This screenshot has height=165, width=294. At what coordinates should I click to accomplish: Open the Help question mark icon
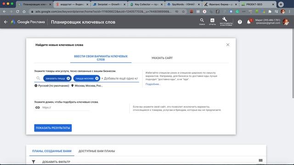tap(240, 22)
